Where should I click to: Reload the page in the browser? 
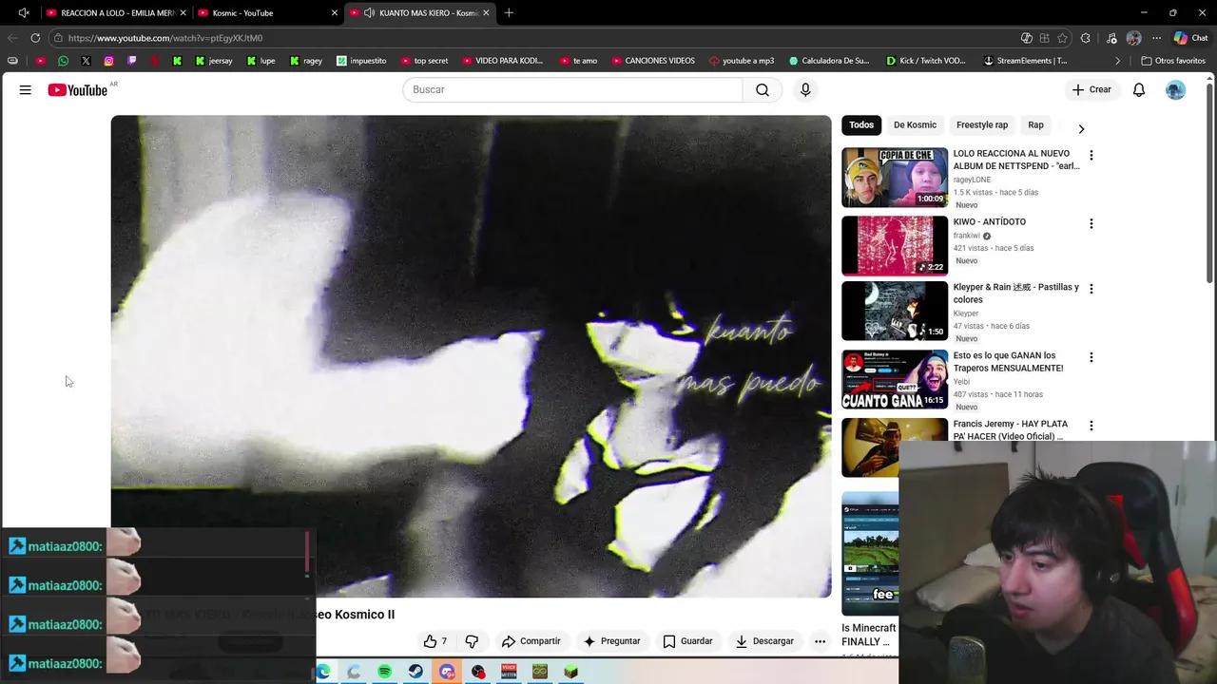[x=35, y=38]
